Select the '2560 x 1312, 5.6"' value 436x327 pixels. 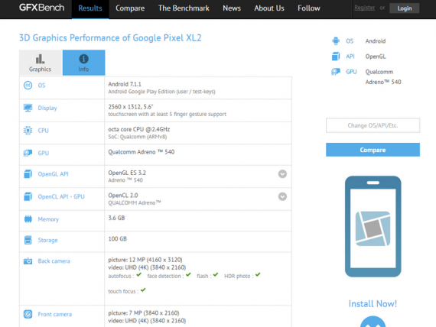pos(131,107)
